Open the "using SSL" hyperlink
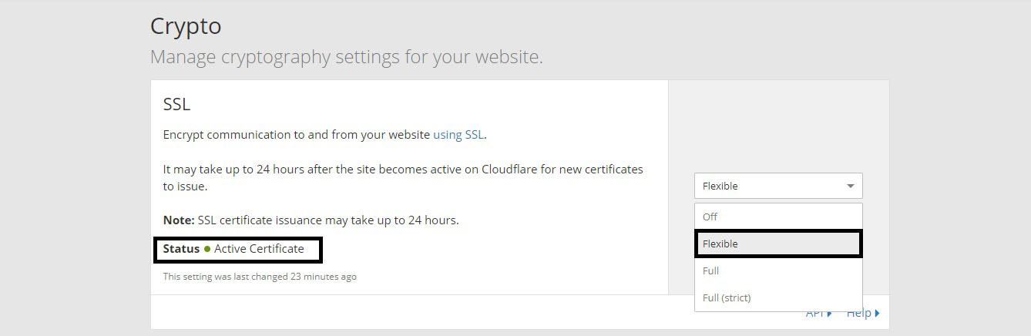Viewport: 1031px width, 336px height. 458,134
